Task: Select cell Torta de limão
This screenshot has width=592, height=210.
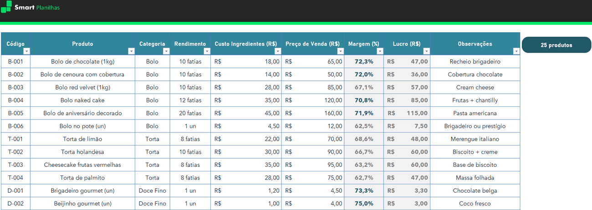Action: coord(83,139)
